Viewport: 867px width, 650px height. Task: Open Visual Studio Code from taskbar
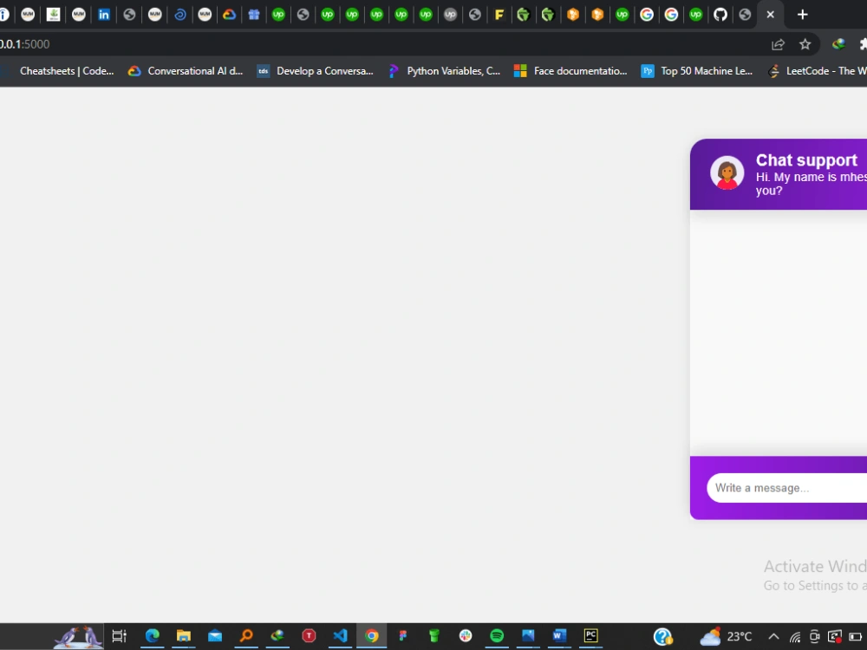pyautogui.click(x=340, y=636)
